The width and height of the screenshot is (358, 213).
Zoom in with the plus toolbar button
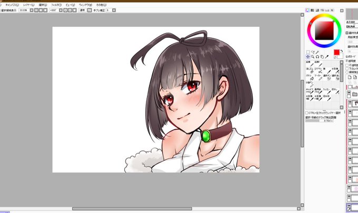click(x=41, y=11)
